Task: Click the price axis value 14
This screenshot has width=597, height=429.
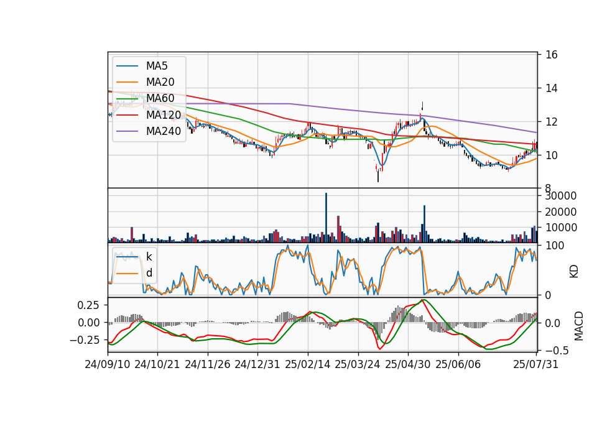Action: click(552, 88)
